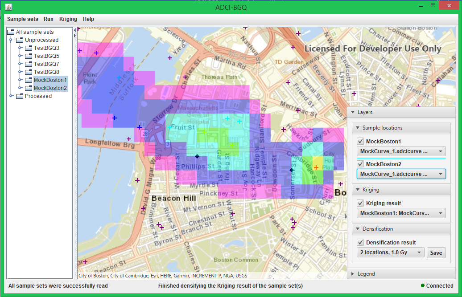Select the Unprocessed label in the tree
462x297 pixels.
41,40
